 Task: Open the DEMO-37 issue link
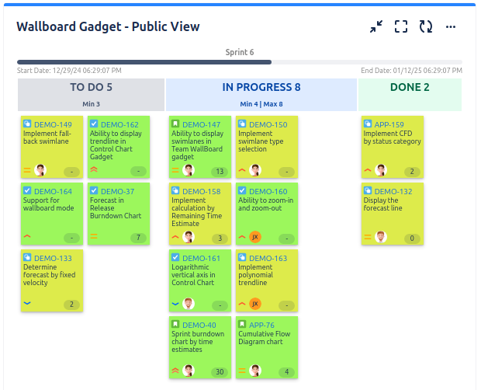click(x=117, y=191)
